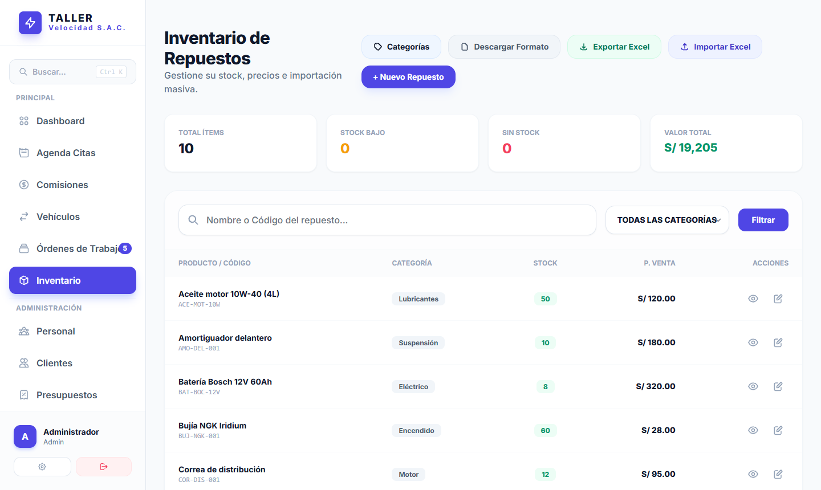Image resolution: width=821 pixels, height=490 pixels.
Task: Click the Encendido category tag
Action: [x=416, y=431]
